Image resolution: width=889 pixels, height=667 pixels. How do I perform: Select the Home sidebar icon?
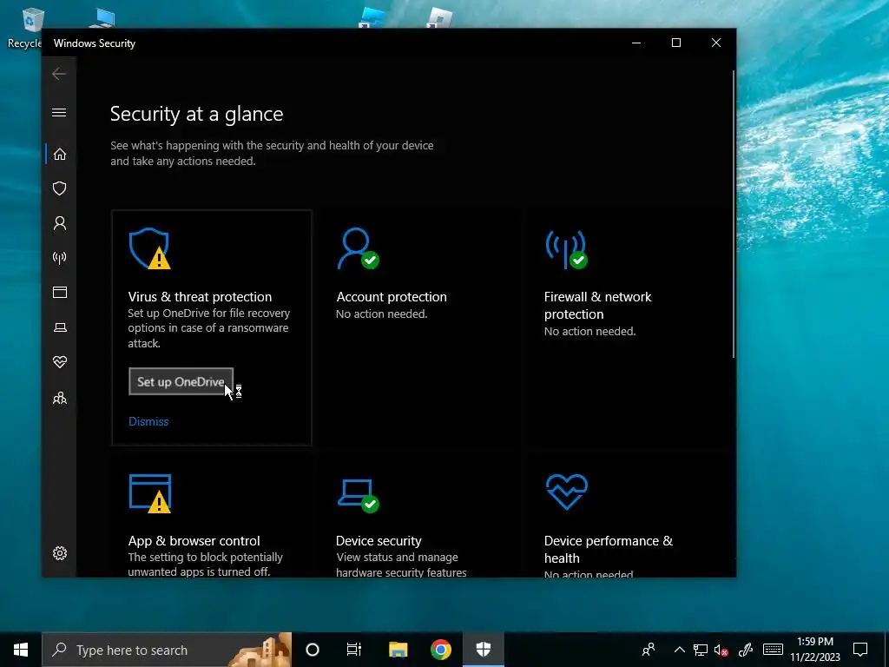[x=60, y=155]
